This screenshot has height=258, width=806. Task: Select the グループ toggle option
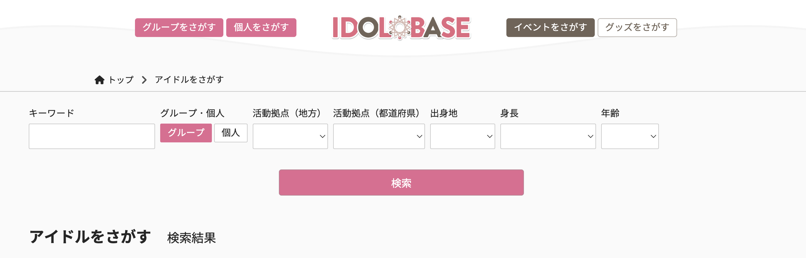[186, 133]
